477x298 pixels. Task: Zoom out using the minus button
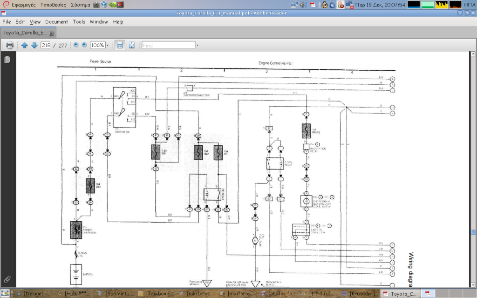(76, 45)
